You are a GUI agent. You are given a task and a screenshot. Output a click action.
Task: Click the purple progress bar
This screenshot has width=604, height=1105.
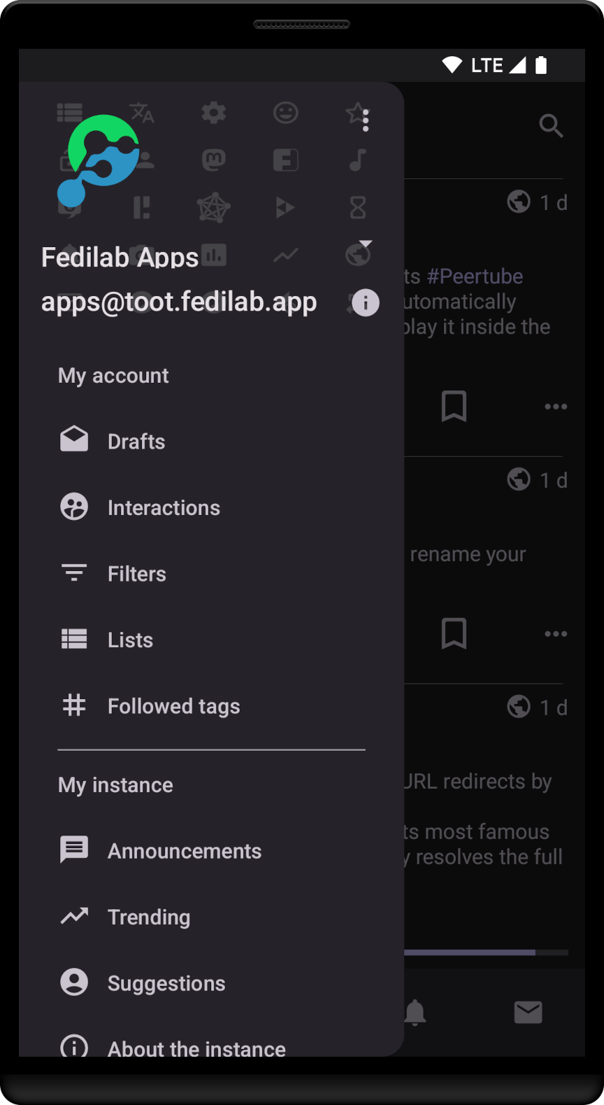tap(470, 952)
